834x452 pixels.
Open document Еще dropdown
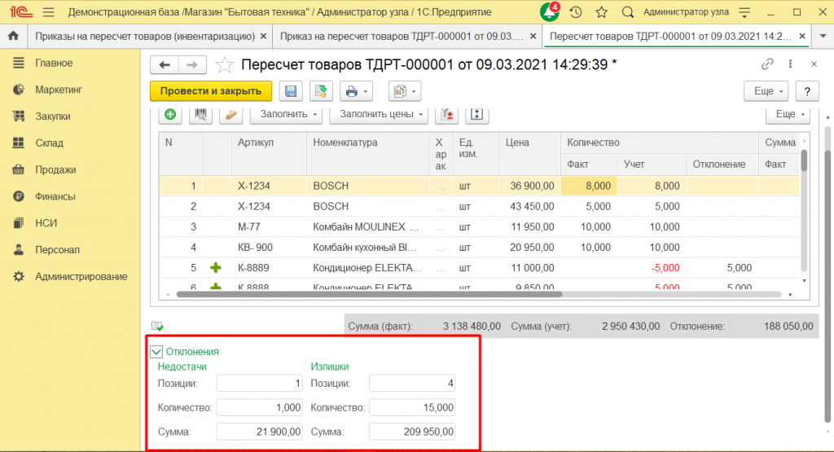[x=766, y=91]
